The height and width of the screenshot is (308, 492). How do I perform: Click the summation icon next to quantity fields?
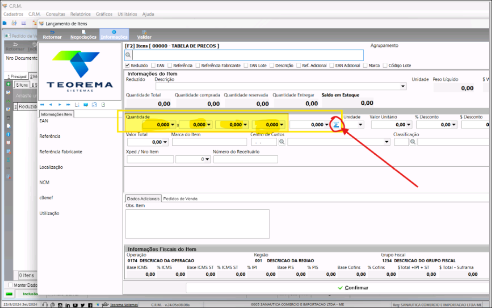coord(336,125)
